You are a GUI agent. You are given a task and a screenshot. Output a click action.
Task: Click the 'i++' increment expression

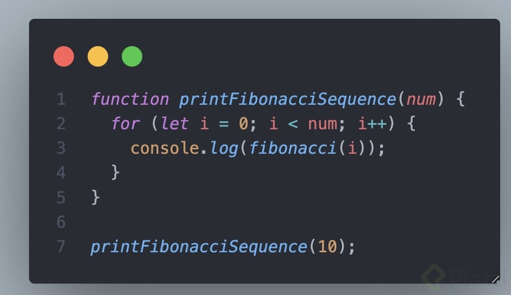point(373,124)
